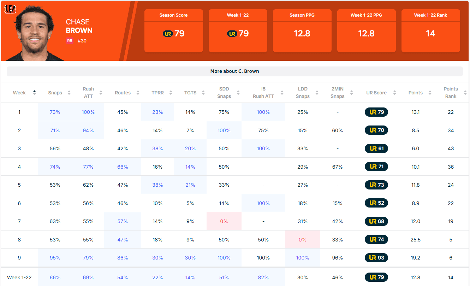
Task: Sort by LDD Snaps sort icon
Action: point(317,93)
